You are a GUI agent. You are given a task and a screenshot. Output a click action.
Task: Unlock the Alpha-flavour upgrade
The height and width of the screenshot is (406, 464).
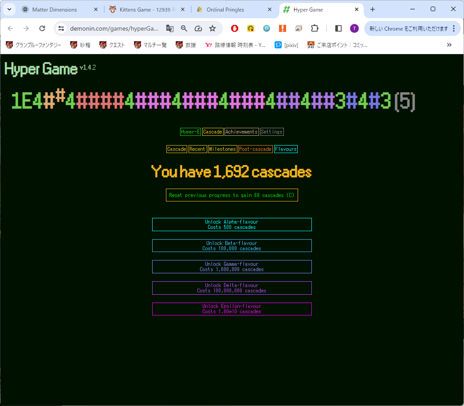pos(232,224)
